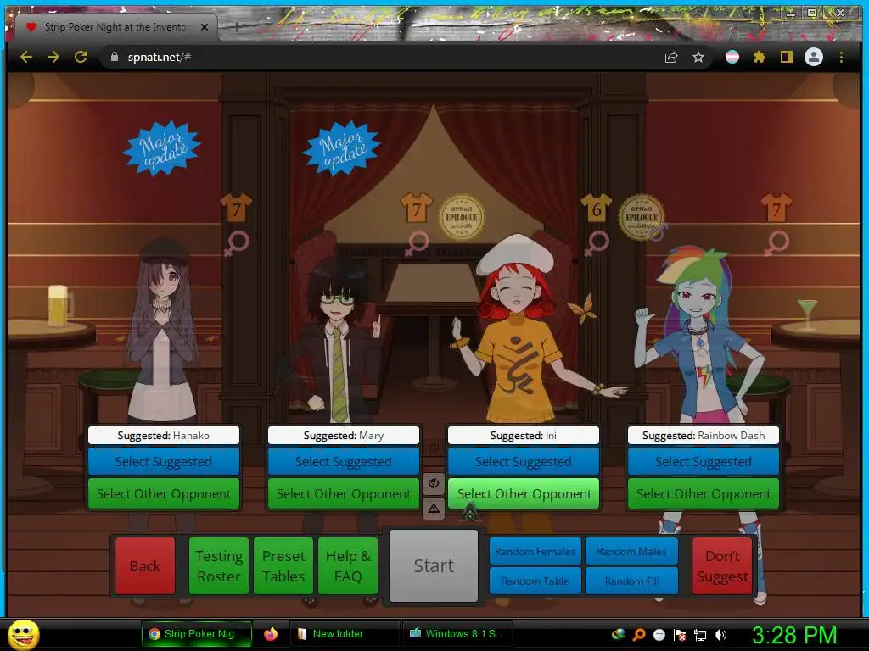Bookmark this page with star icon
Viewport: 869px width, 651px height.
coord(698,57)
